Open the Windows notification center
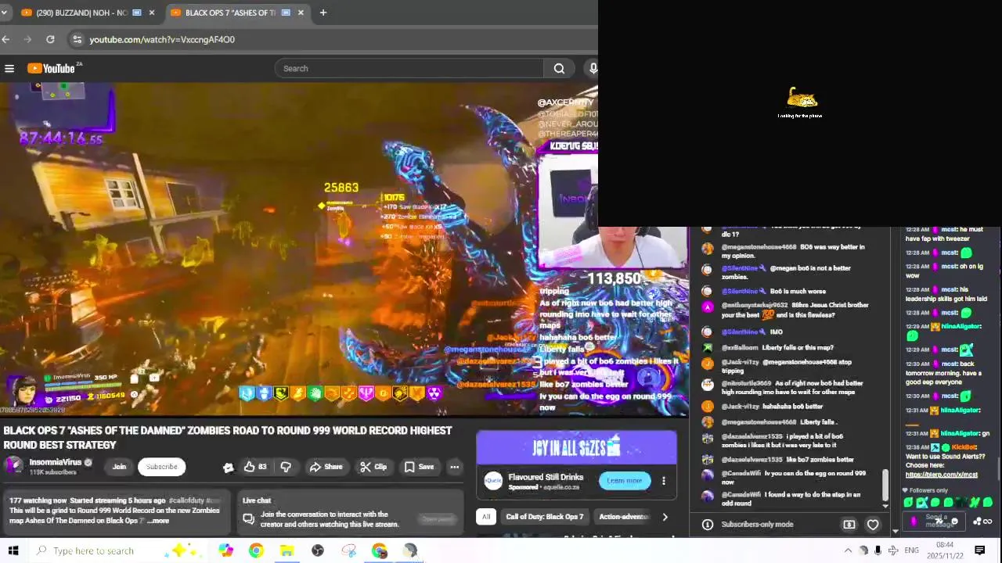Image resolution: width=1002 pixels, height=563 pixels. (x=979, y=550)
